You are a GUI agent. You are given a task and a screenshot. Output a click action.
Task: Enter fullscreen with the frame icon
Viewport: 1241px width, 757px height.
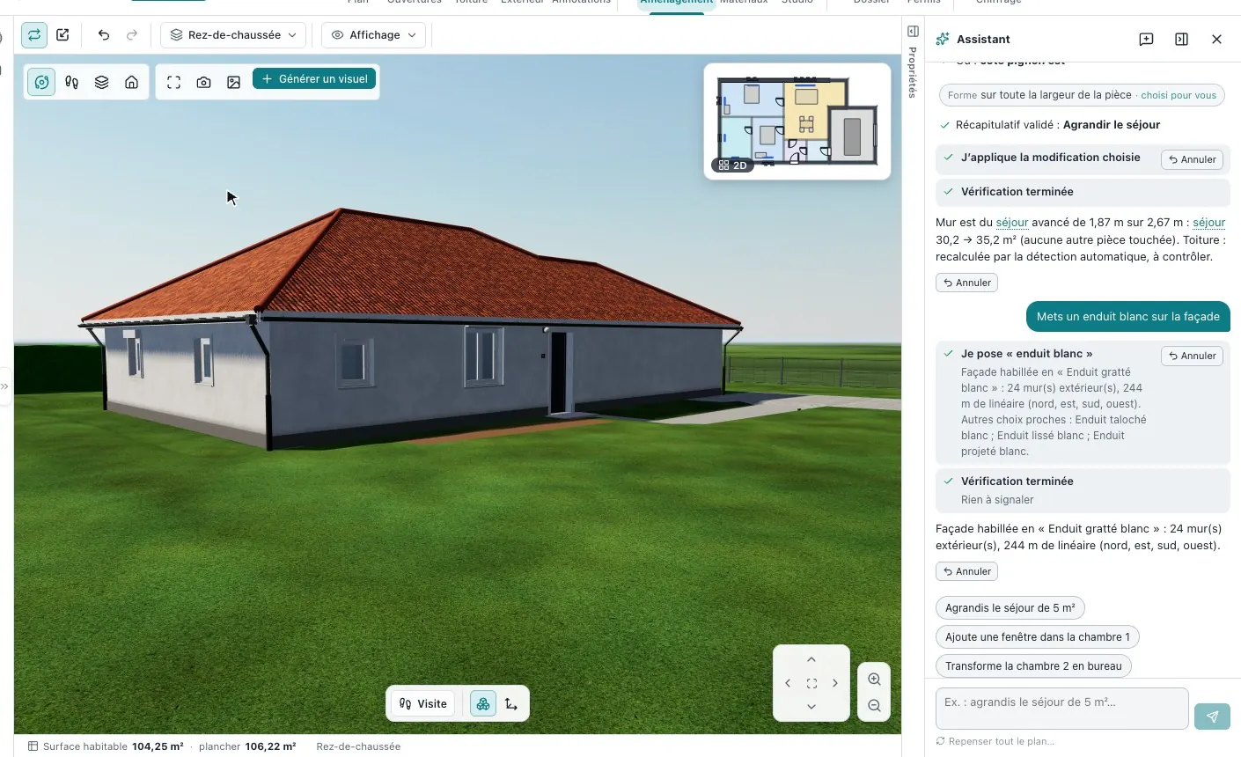173,82
